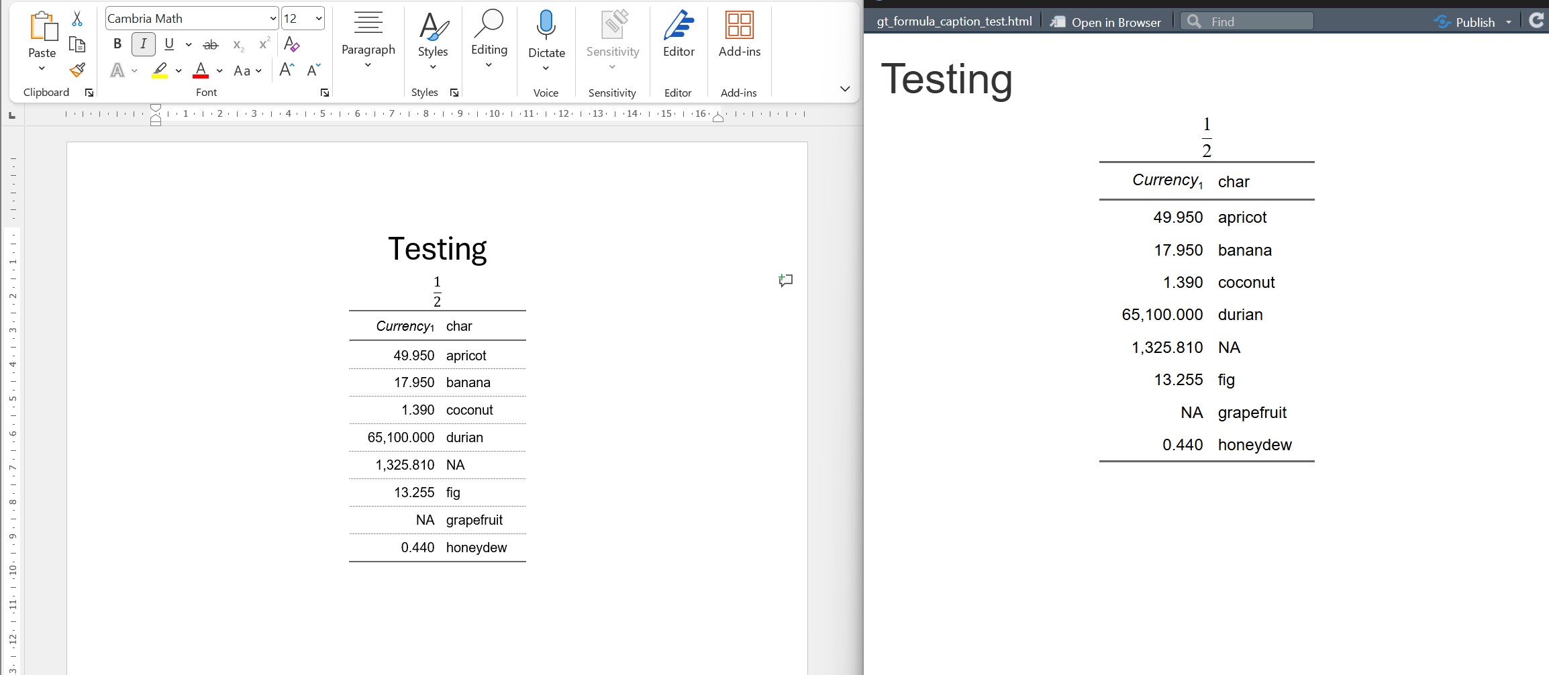Viewport: 1549px width, 675px height.
Task: Open font color dropdown arrow
Action: 219,70
